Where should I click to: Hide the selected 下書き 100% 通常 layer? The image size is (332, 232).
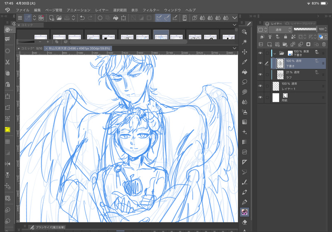click(x=260, y=63)
